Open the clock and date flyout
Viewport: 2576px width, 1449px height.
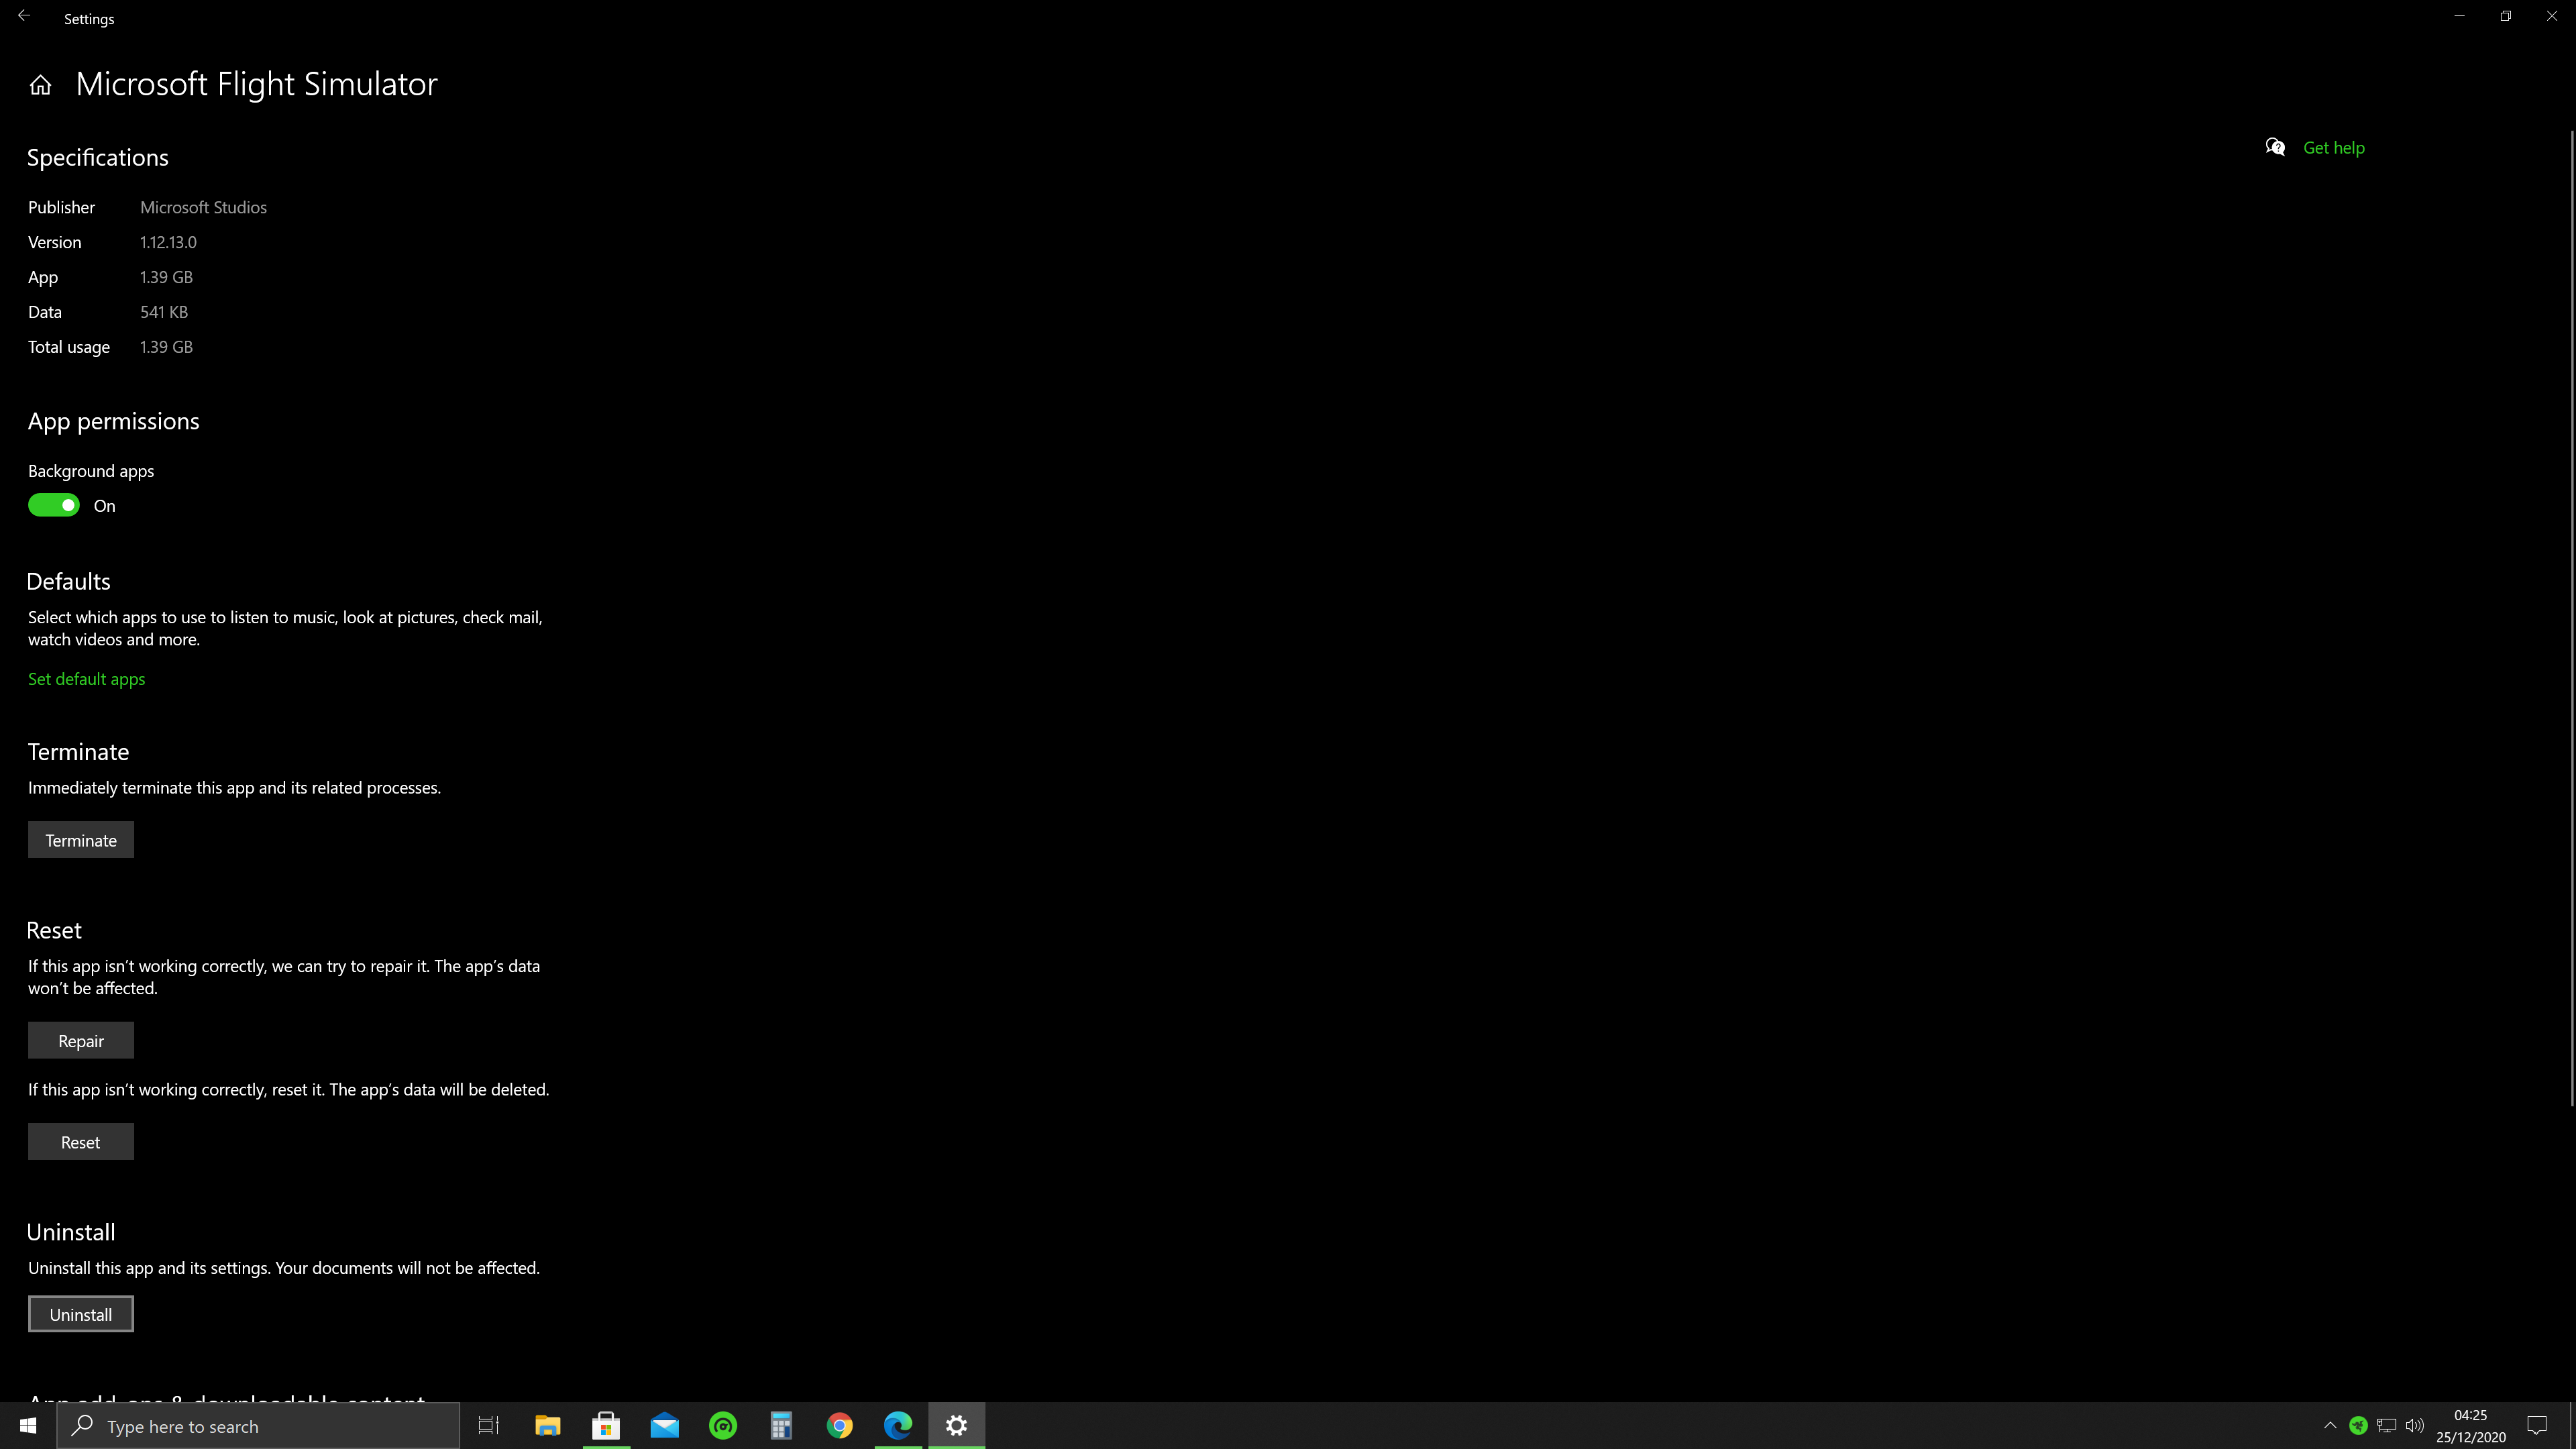[x=2471, y=1425]
